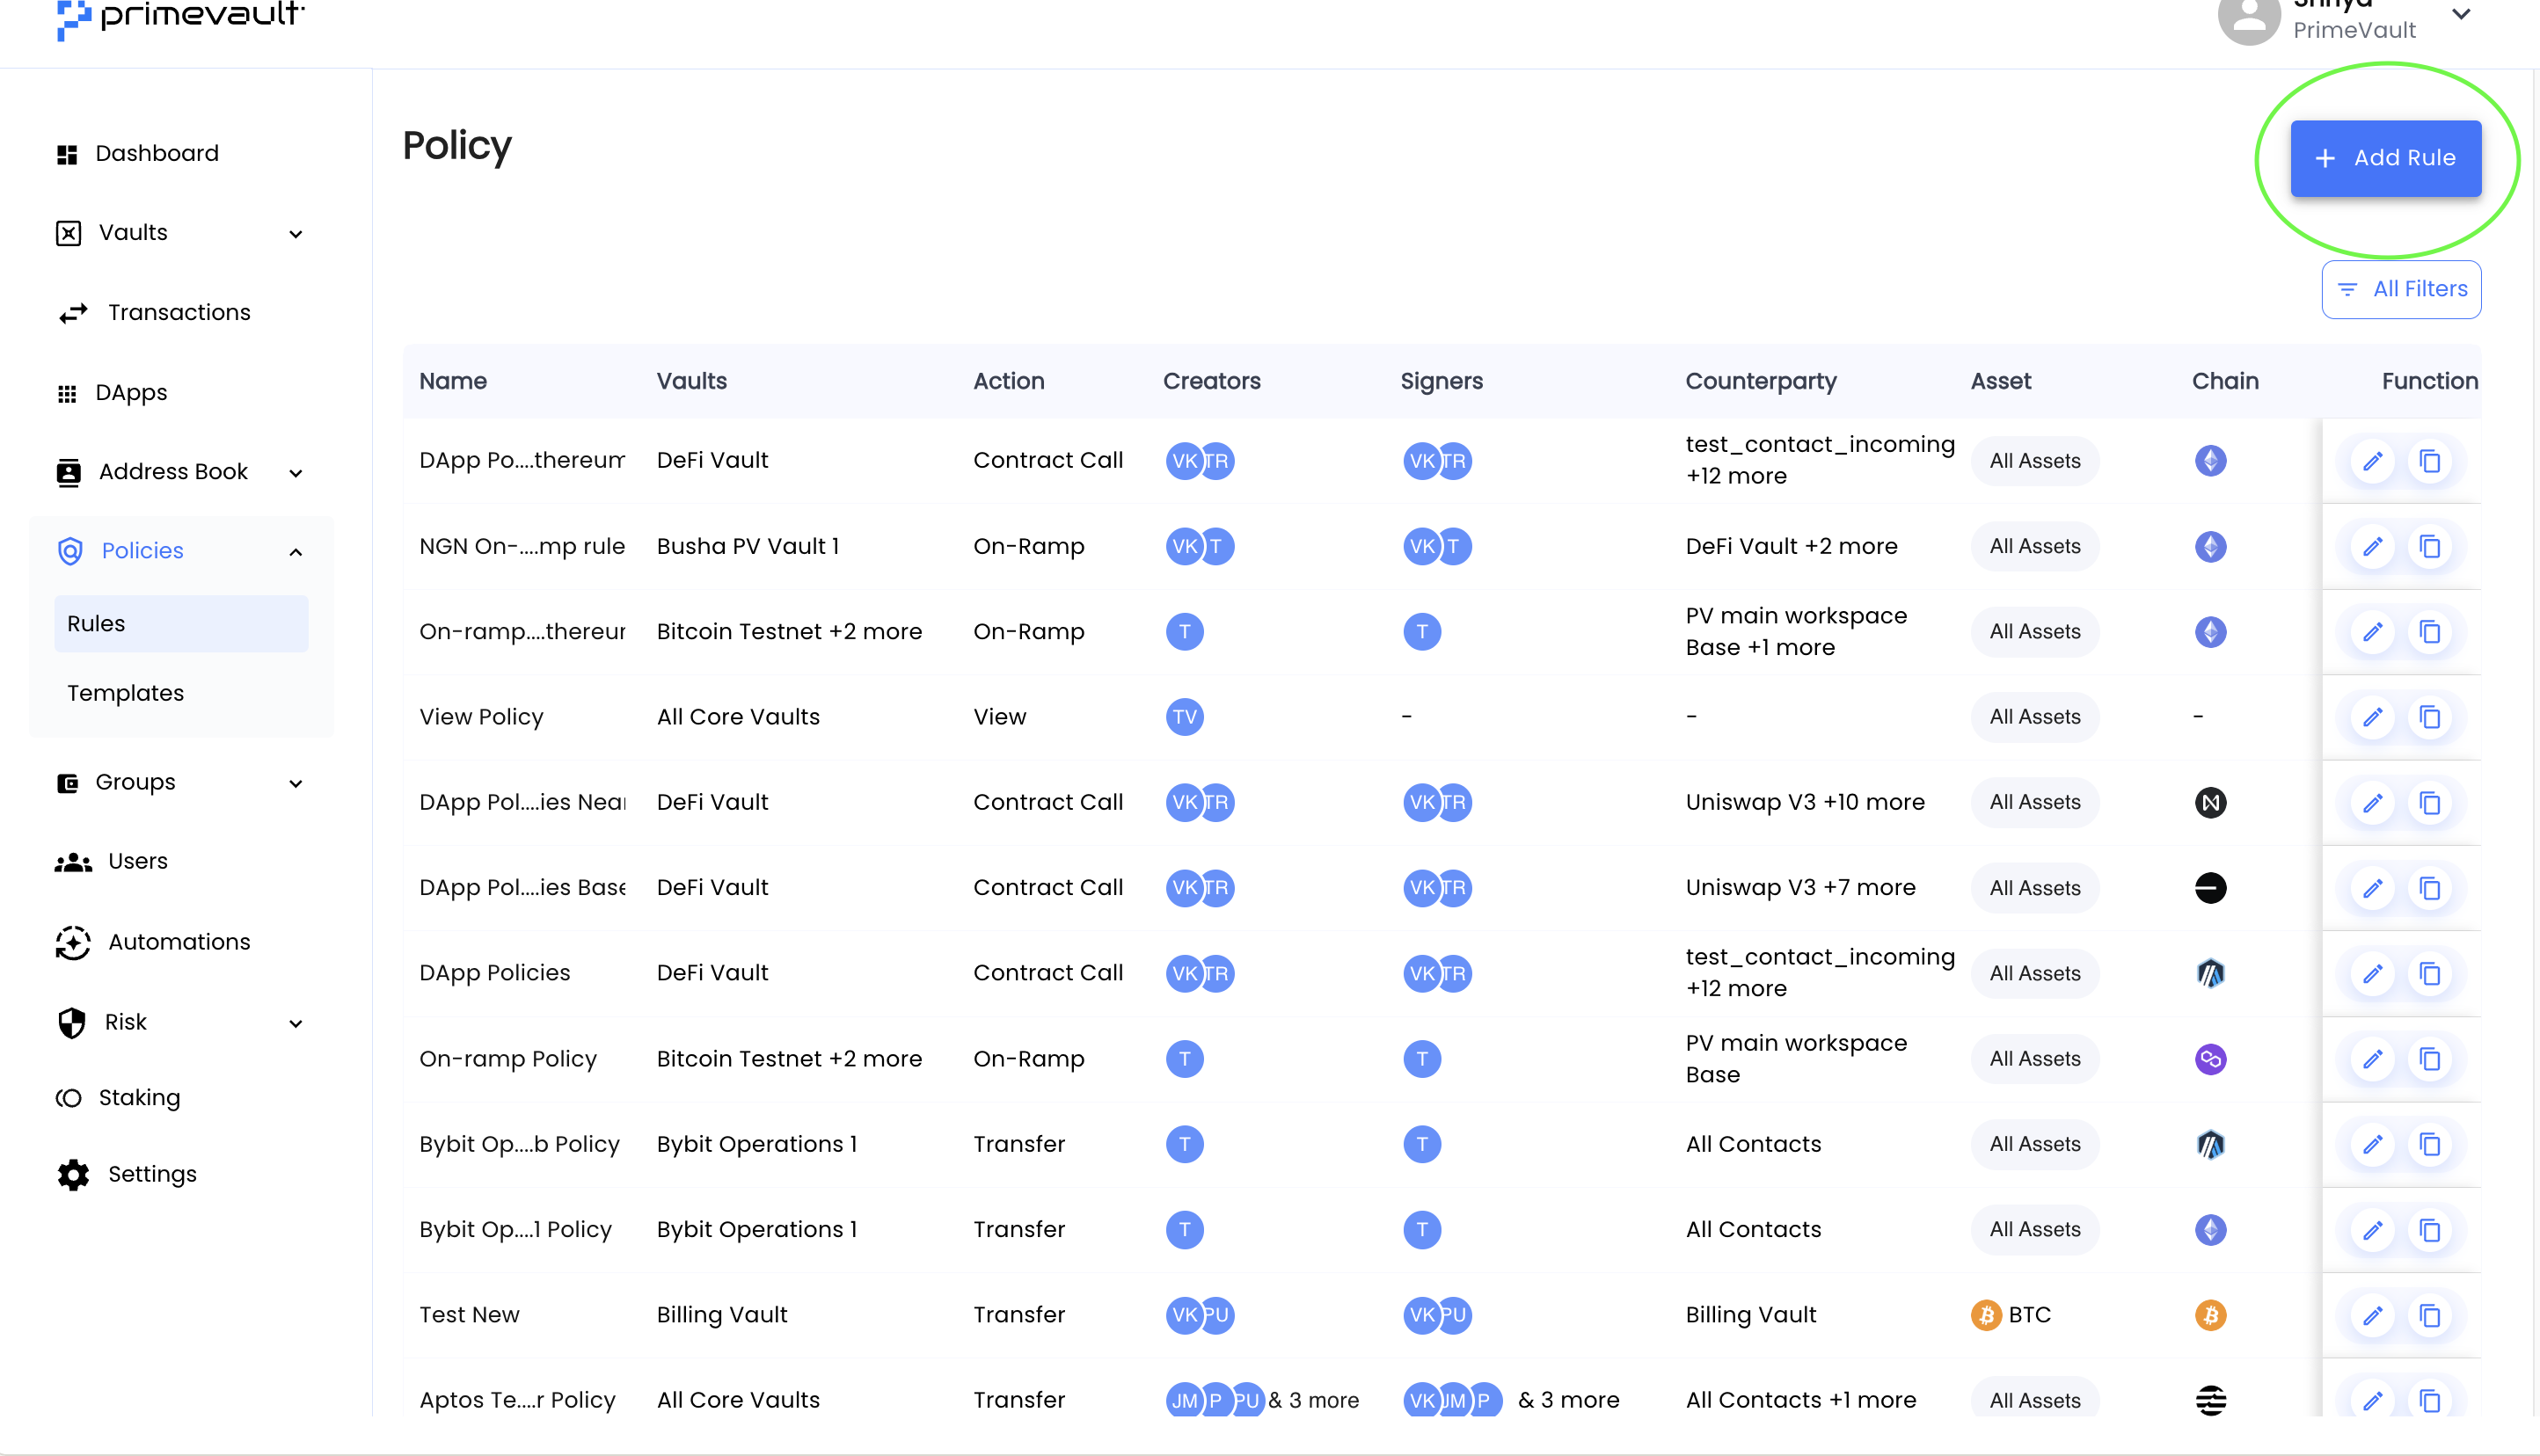
Task: Click the Add Rule button
Action: pyautogui.click(x=2385, y=158)
